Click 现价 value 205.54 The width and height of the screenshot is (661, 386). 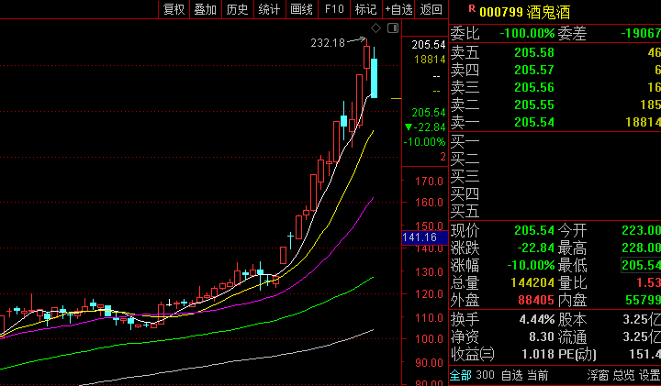click(534, 231)
